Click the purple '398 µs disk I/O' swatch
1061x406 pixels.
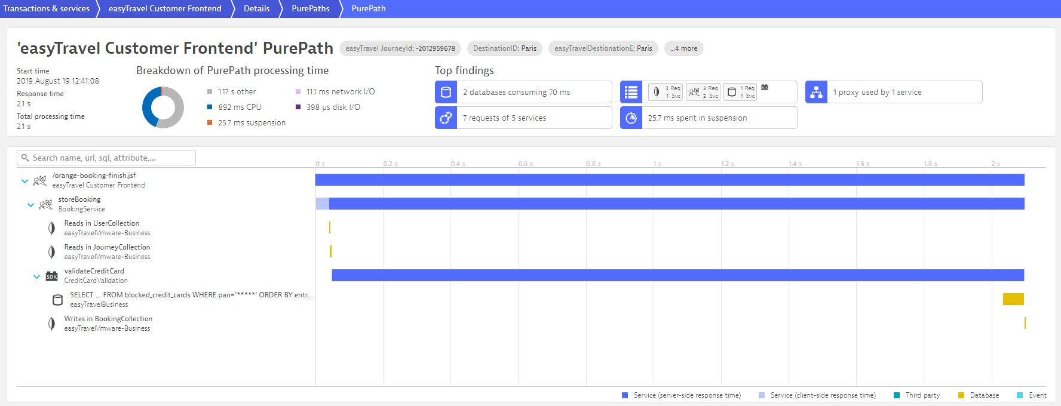point(298,107)
